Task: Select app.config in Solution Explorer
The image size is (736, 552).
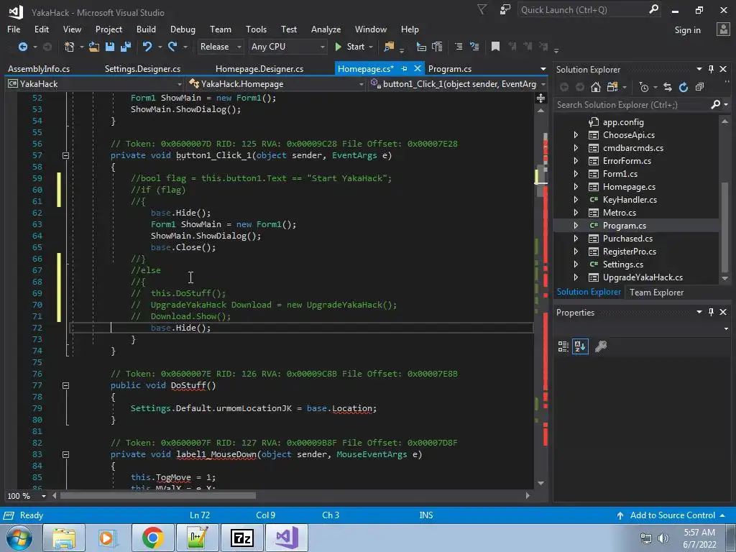Action: point(623,122)
